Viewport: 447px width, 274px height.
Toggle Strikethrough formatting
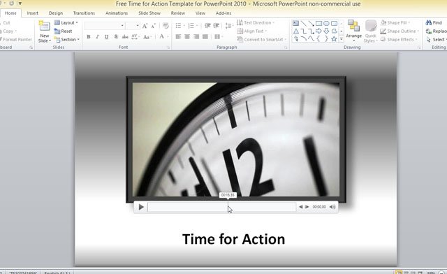[125, 37]
